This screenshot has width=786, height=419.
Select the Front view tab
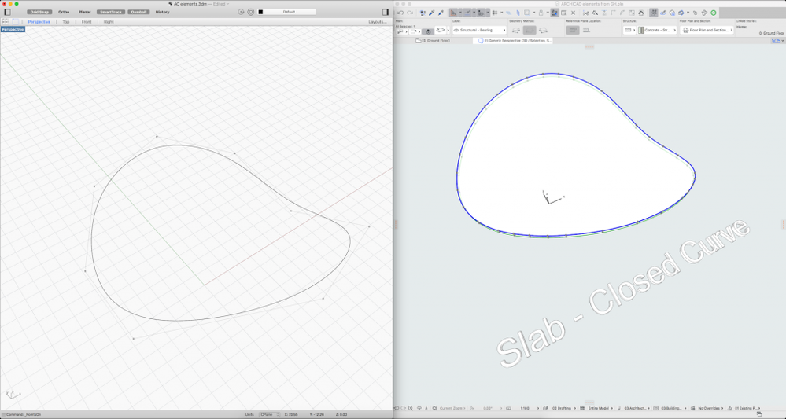[87, 22]
